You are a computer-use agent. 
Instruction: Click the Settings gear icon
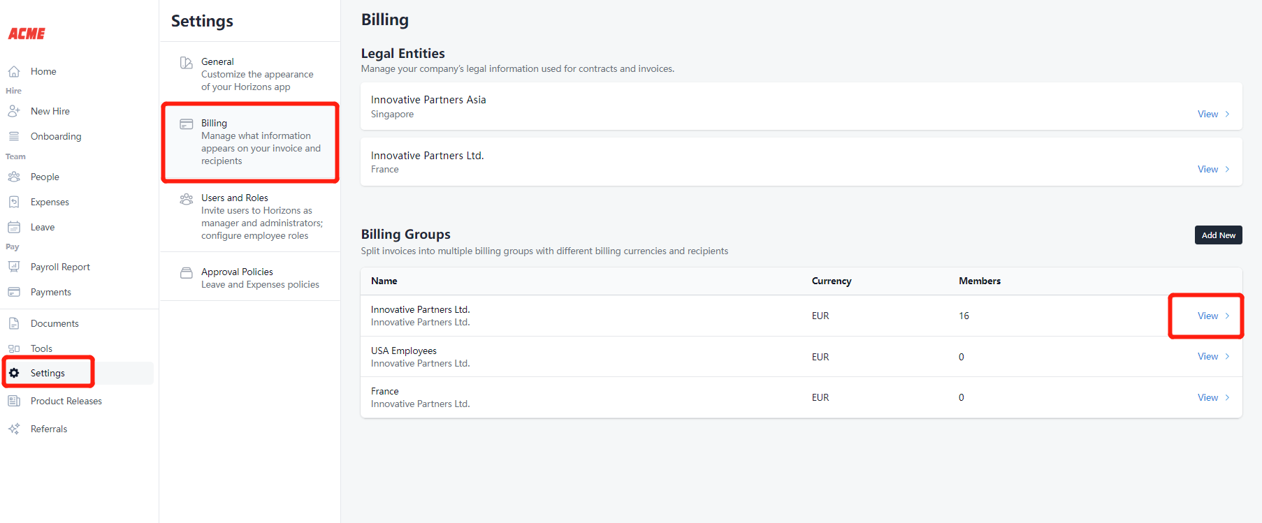(x=14, y=373)
